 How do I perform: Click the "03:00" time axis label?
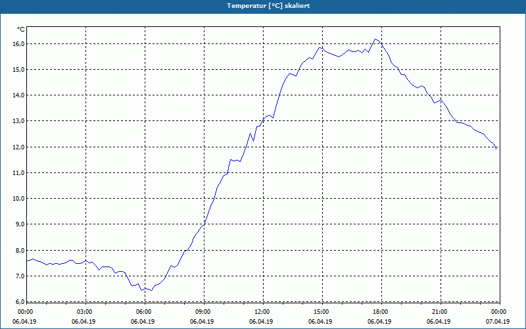85,312
